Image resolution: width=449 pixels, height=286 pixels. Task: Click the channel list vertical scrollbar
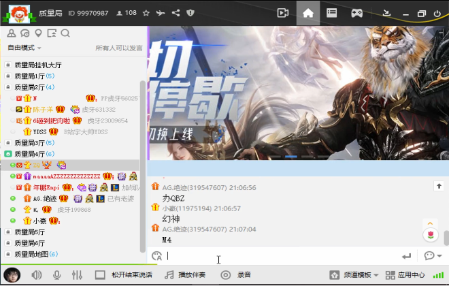(x=143, y=166)
